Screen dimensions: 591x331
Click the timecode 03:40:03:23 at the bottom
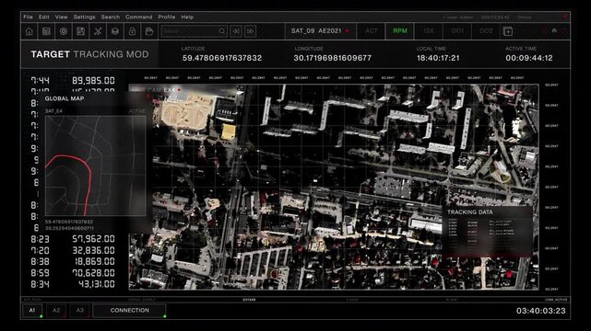point(541,311)
